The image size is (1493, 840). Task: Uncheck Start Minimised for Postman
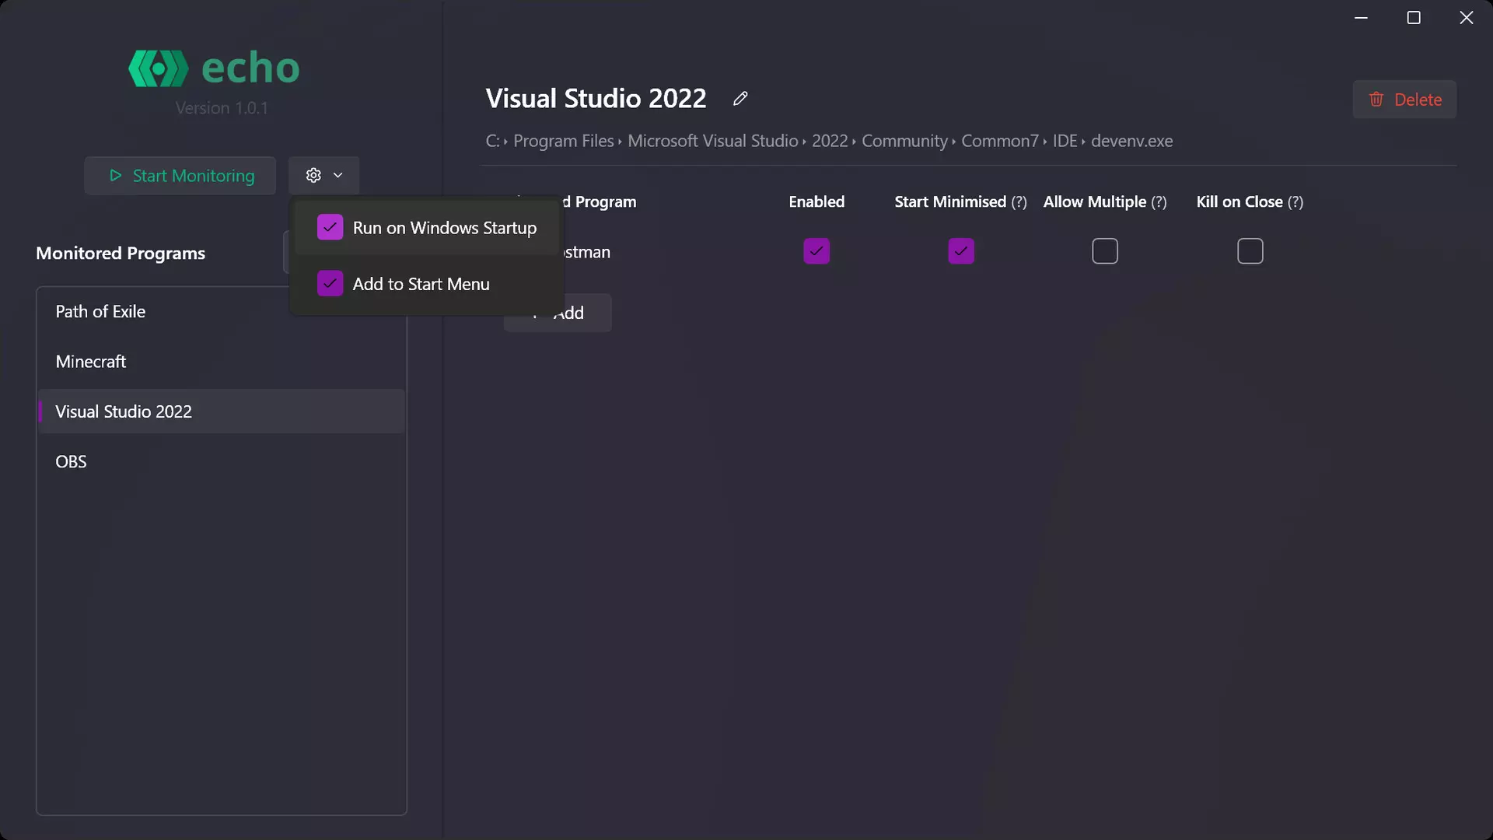click(x=961, y=251)
